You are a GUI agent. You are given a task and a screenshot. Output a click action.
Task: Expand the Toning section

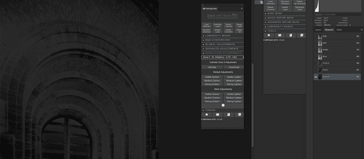(223, 110)
